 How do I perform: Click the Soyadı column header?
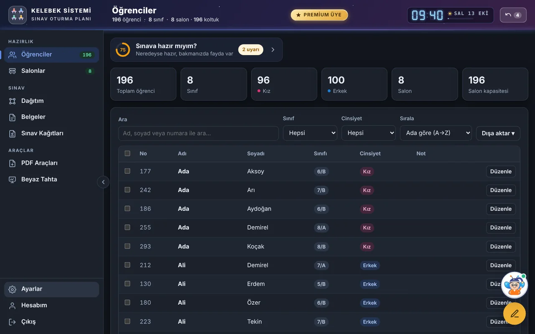[256, 154]
